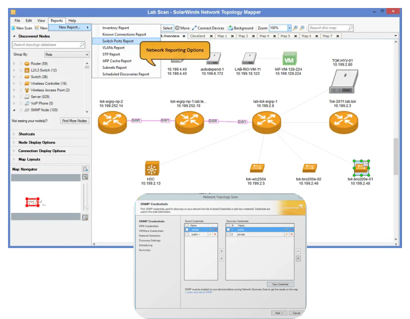
Task: Click New Credential button in scan dialog
Action: pos(280,284)
